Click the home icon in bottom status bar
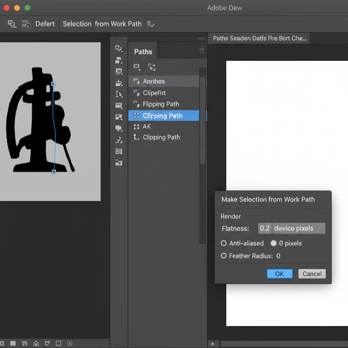Screen dimensions: 348x348 [36, 343]
